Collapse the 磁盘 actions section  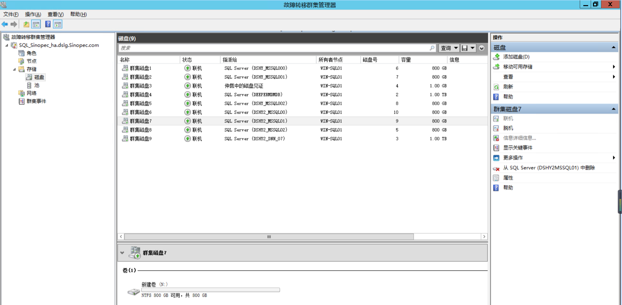pos(613,47)
